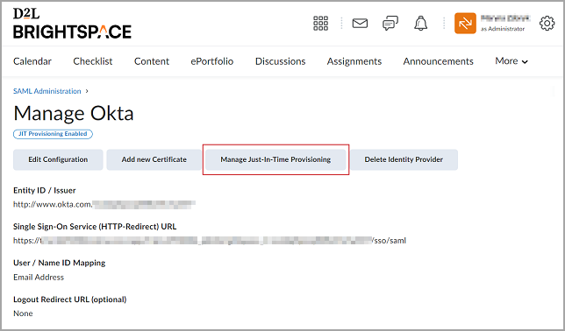Screen dimensions: 565x331
Task: Open the course selector grid icon
Action: click(320, 24)
